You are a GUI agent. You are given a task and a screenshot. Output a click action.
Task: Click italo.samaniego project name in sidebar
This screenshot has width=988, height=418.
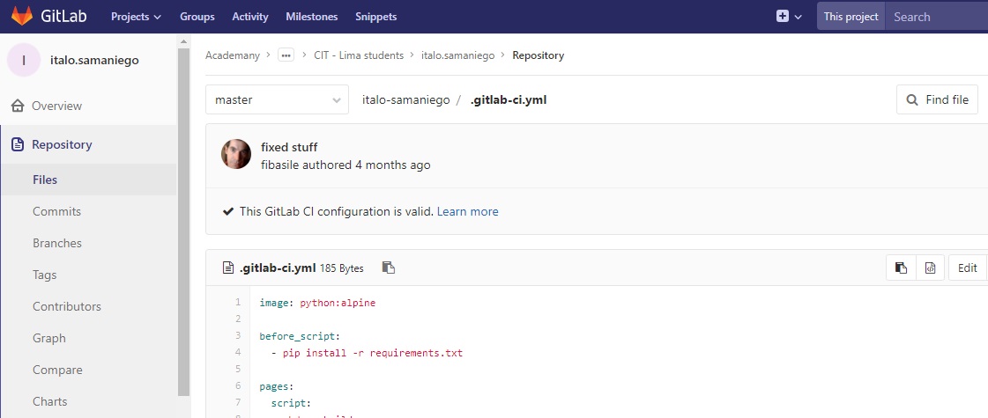pos(94,61)
